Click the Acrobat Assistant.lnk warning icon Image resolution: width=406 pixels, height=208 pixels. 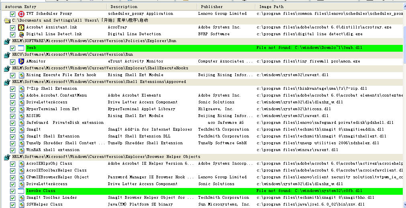pyautogui.click(x=22, y=27)
